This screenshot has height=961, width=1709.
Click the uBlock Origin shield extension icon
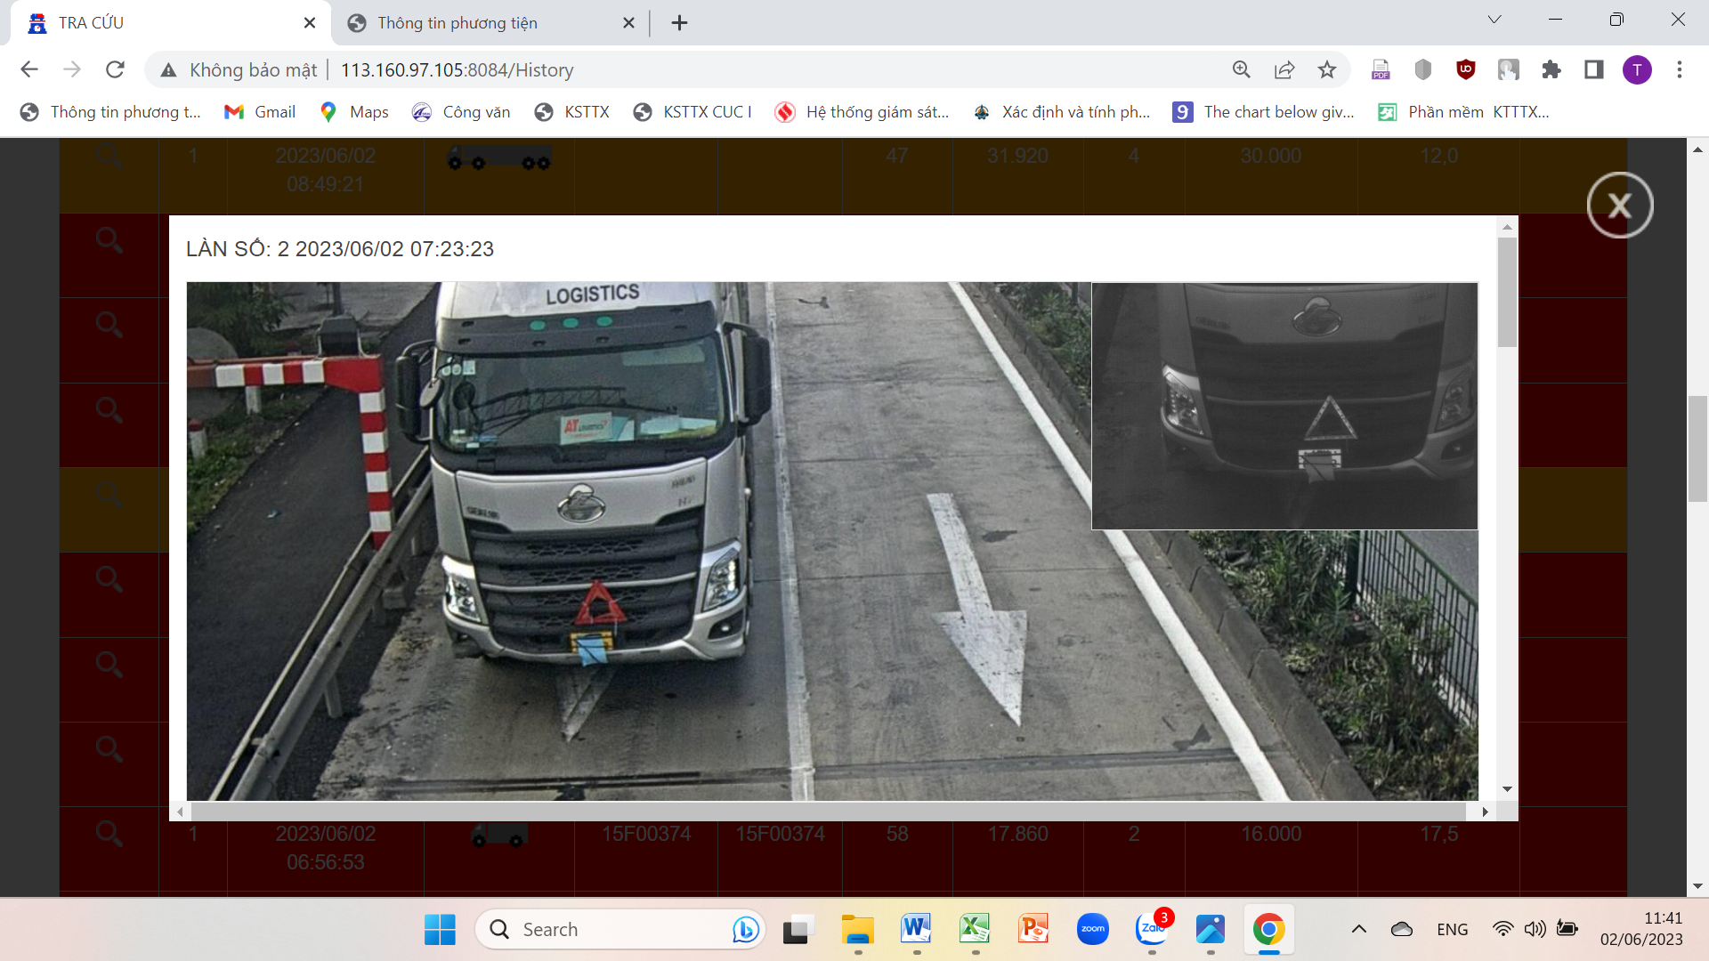[1465, 69]
